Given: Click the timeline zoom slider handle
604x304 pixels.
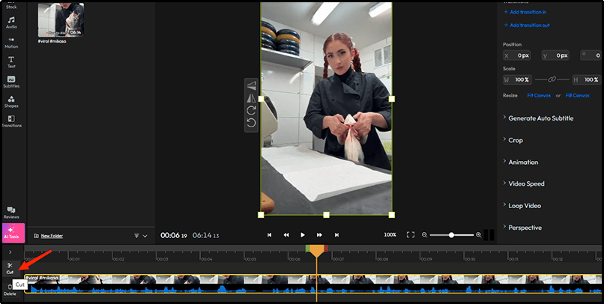Looking at the screenshot, I should (x=451, y=235).
